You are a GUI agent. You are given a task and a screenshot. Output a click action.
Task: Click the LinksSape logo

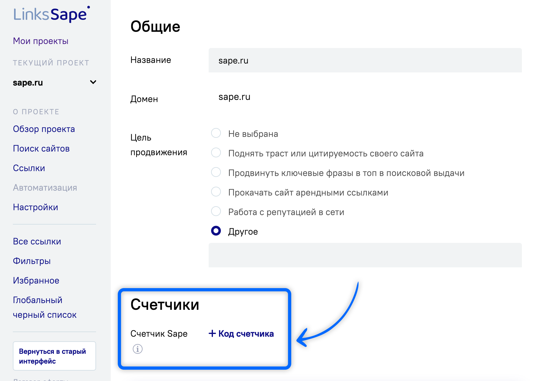pos(51,14)
